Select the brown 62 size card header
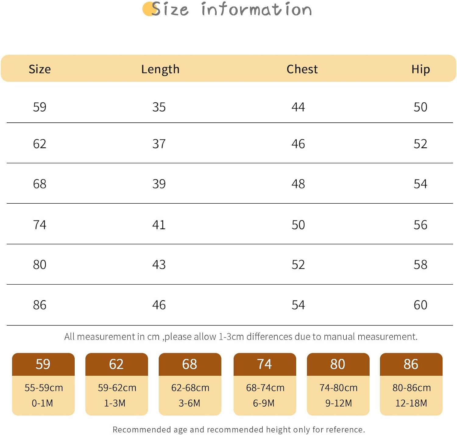The height and width of the screenshot is (435, 457). (x=116, y=364)
